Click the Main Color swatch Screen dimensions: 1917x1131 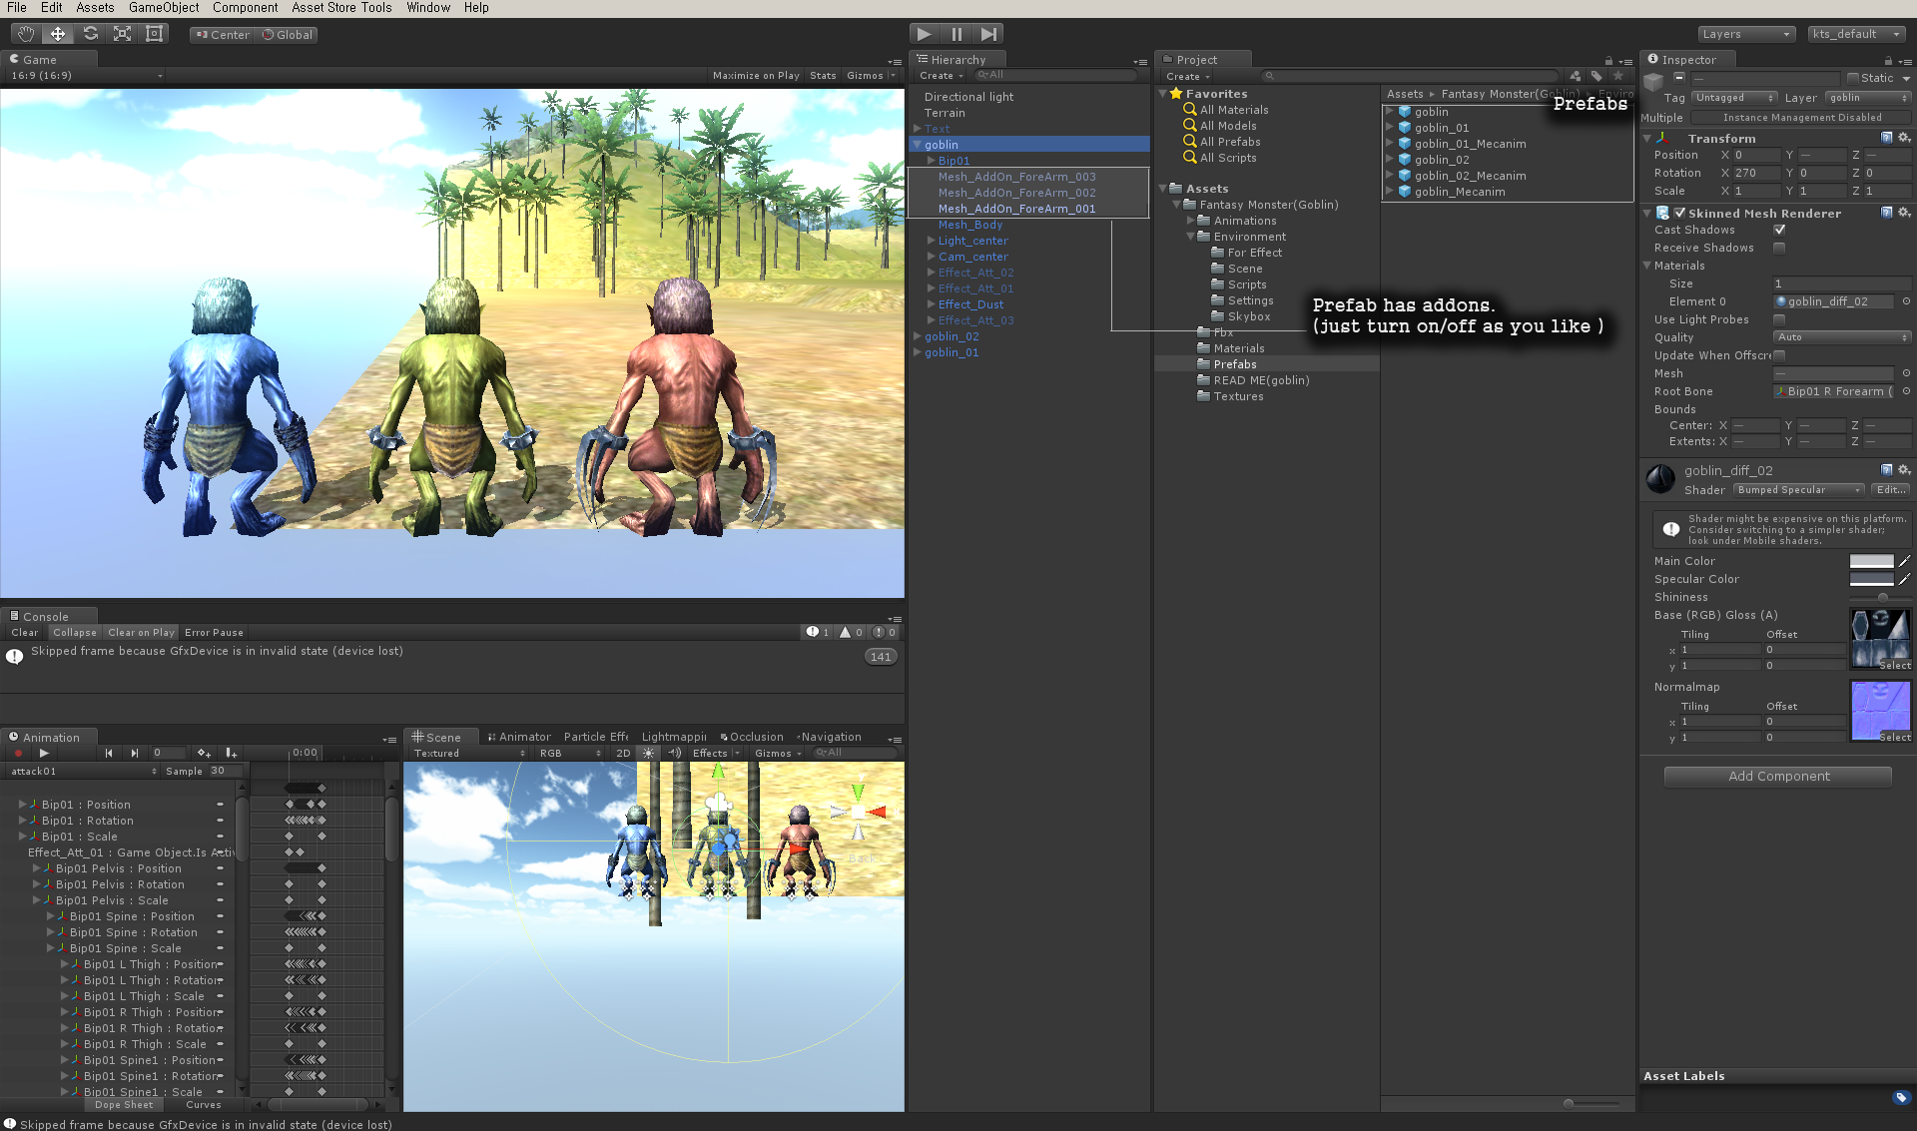(x=1871, y=561)
